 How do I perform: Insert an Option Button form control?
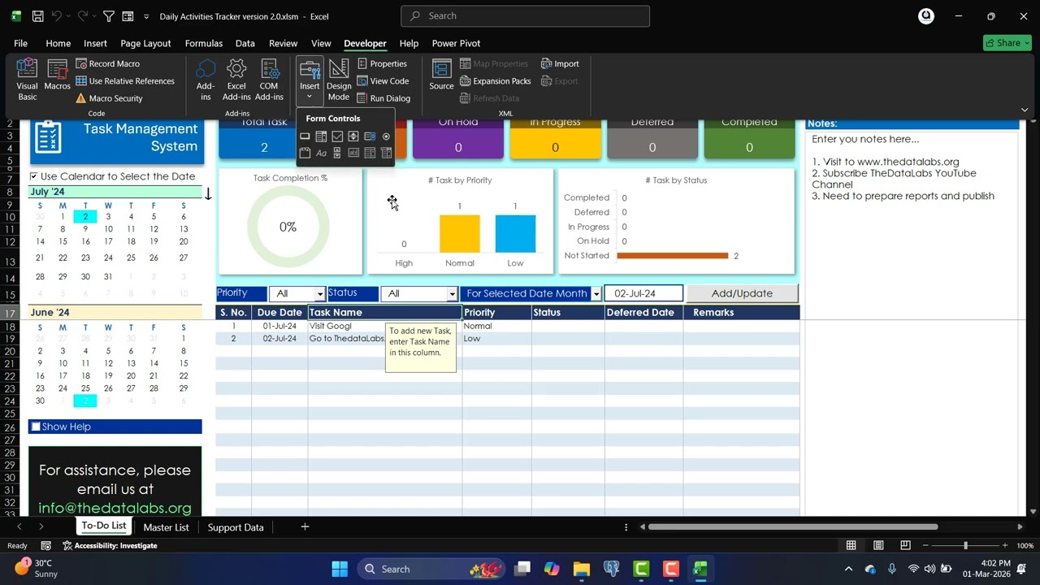tap(386, 136)
